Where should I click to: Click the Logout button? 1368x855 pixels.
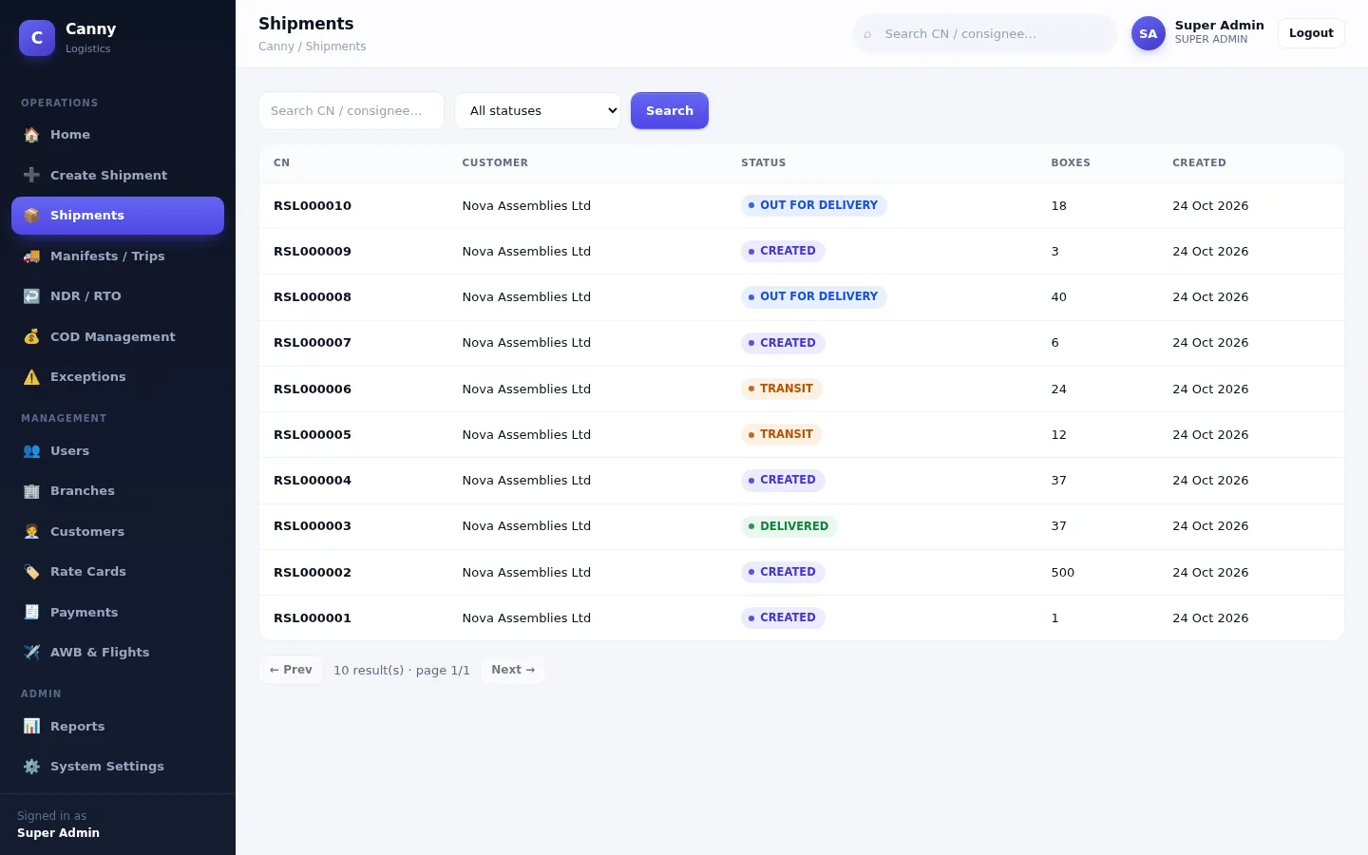click(1311, 33)
